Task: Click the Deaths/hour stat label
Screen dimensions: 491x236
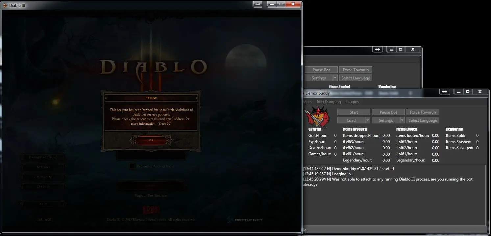Action: 320,148
